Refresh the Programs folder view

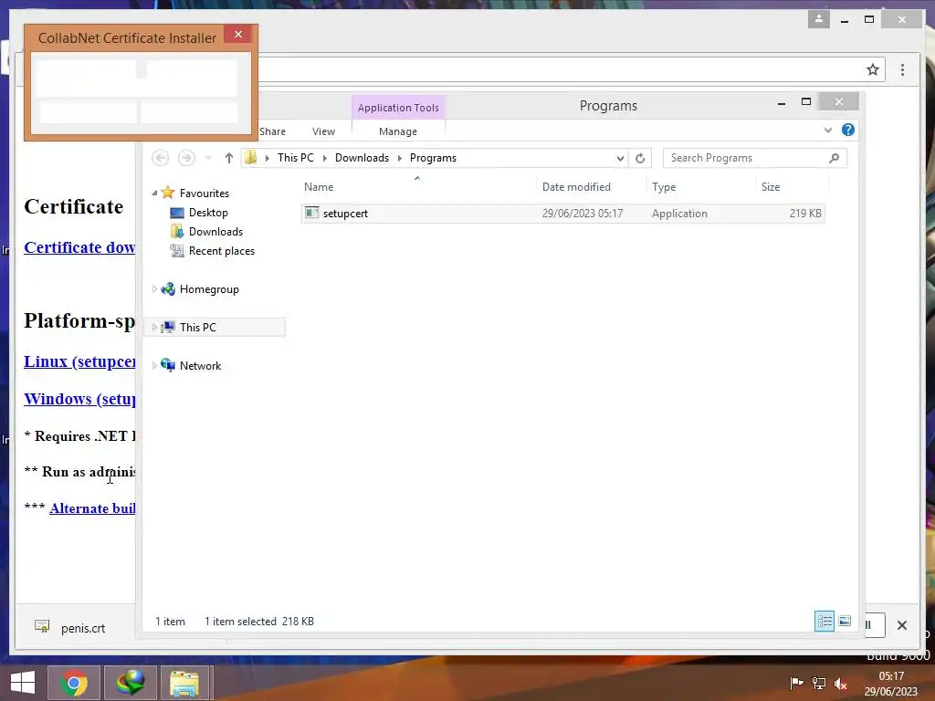click(x=640, y=158)
